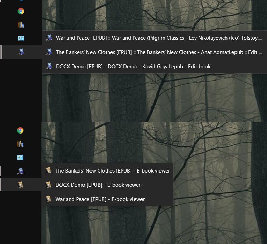
Task: Open calibre library icon in taskbar beside E-book viewer list
Action: click(20, 144)
